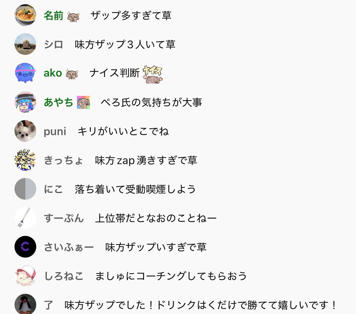The height and width of the screenshot is (314, 356).
Task: Open あやち's blue-haired character avatar
Action: pos(25,102)
